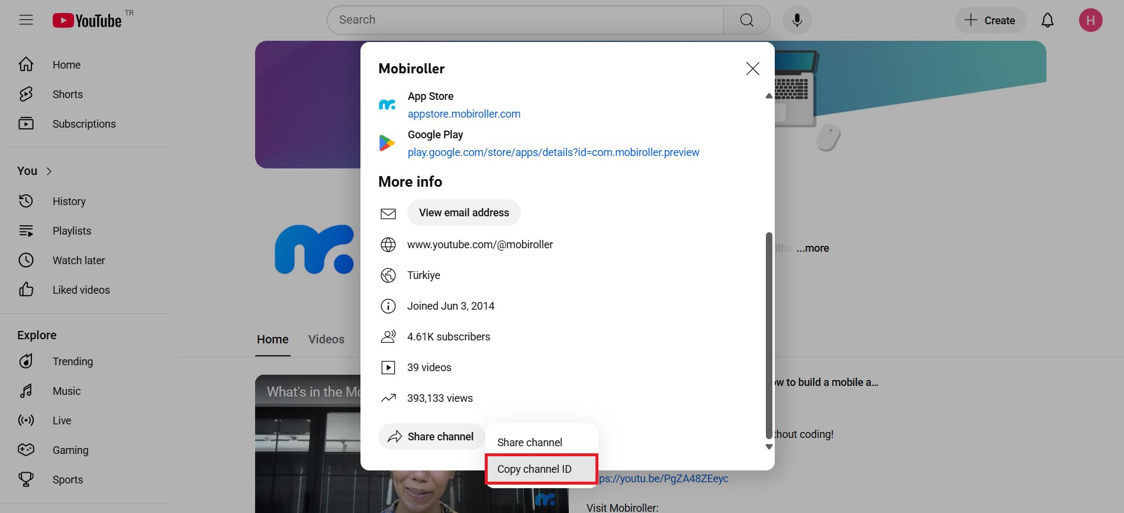Click the search magnifier button
The image size is (1124, 513).
coord(747,20)
